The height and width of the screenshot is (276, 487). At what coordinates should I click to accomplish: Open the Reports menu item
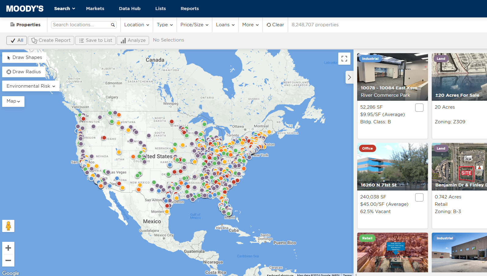click(x=190, y=9)
